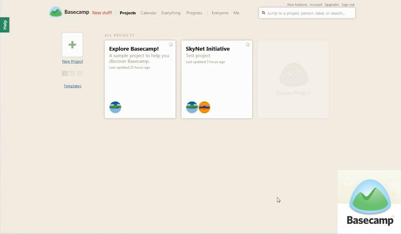Switch to card grid view of projects

tap(65, 73)
